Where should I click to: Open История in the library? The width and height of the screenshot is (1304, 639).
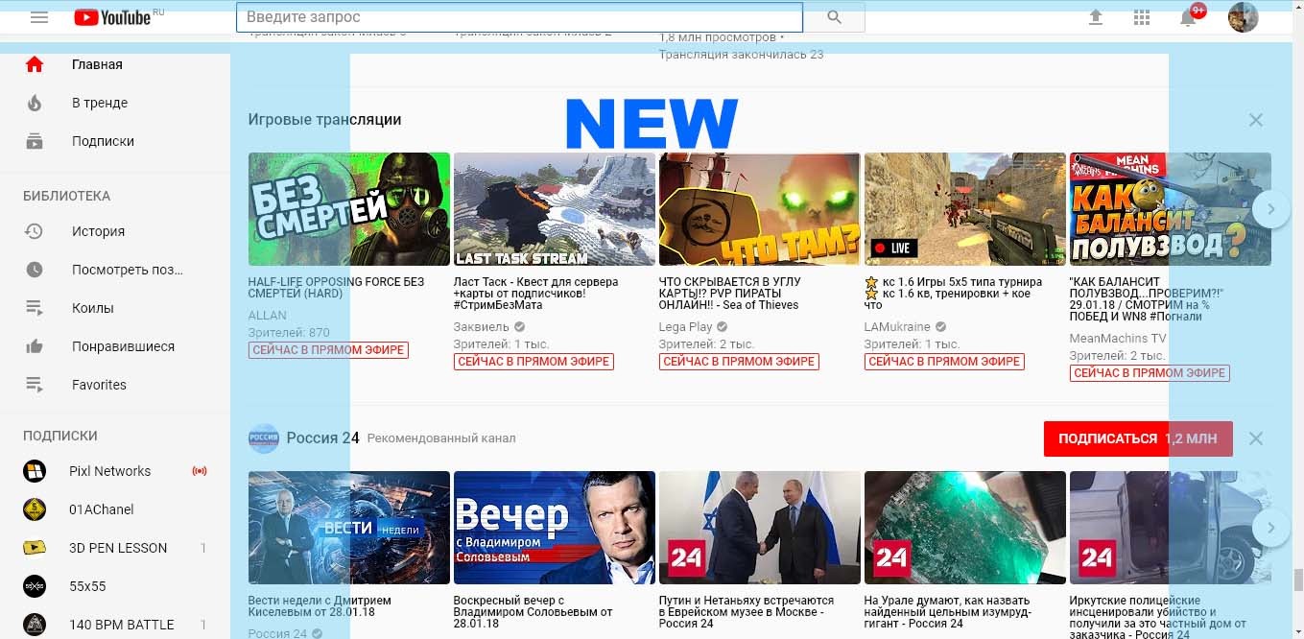click(x=98, y=231)
